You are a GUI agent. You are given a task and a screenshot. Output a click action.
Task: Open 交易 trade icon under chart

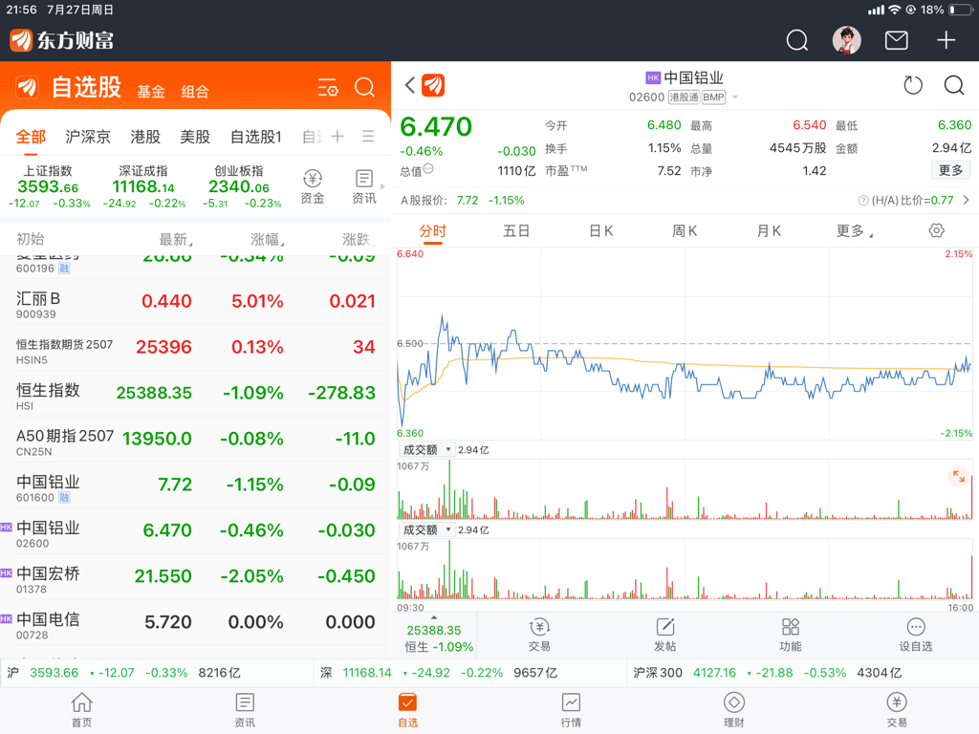[539, 635]
